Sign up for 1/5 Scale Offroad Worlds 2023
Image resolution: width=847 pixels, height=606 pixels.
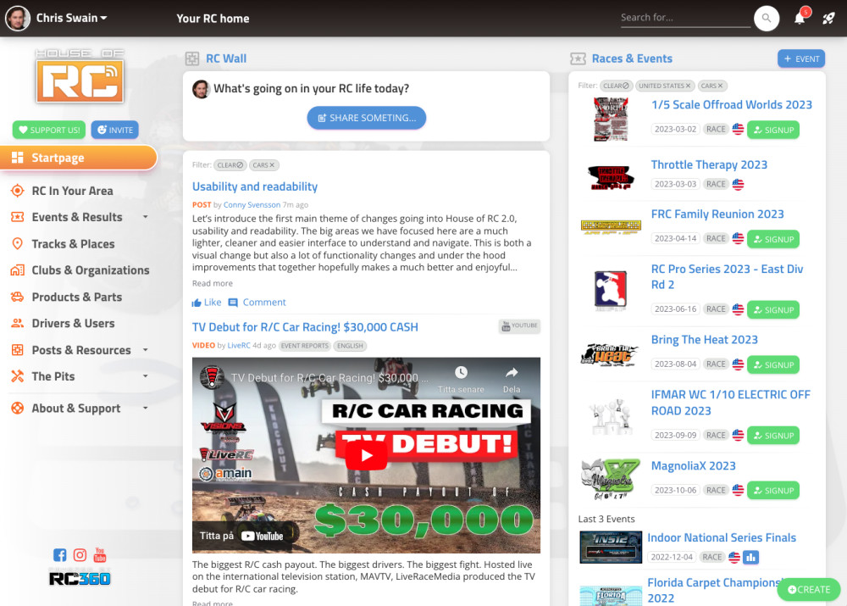pos(773,130)
